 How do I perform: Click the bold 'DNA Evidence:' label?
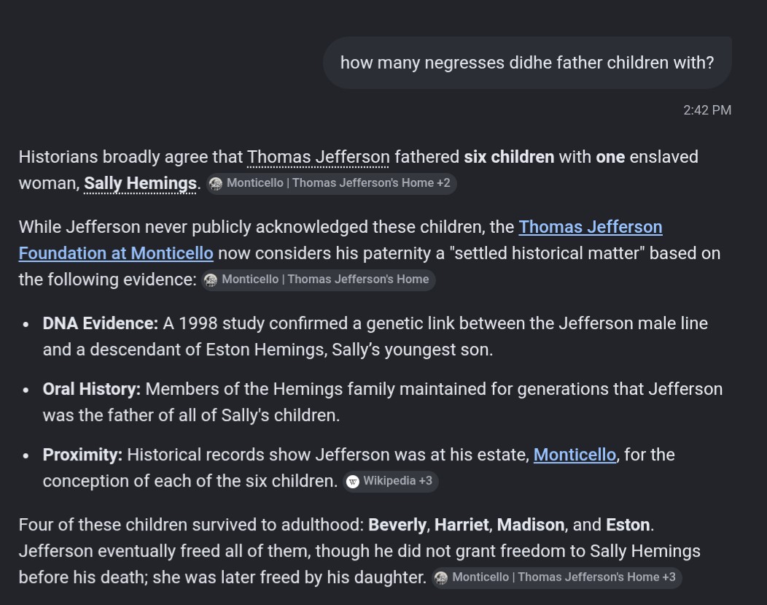click(x=101, y=323)
